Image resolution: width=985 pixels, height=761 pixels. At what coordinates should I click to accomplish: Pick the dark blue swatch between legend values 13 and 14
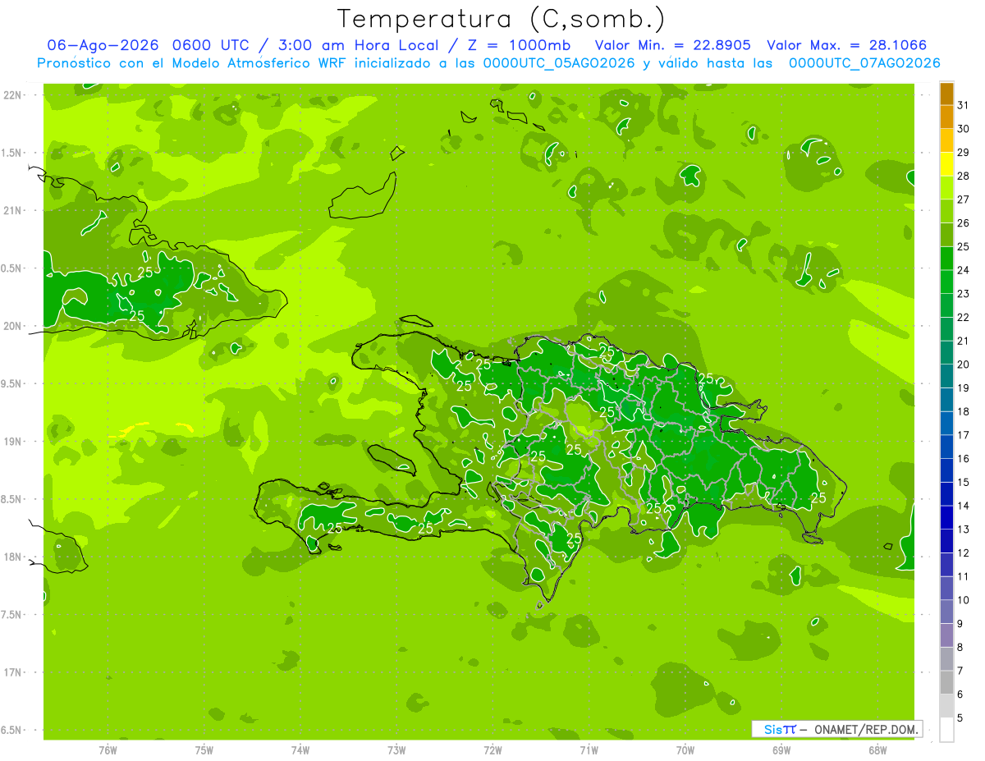pyautogui.click(x=946, y=517)
